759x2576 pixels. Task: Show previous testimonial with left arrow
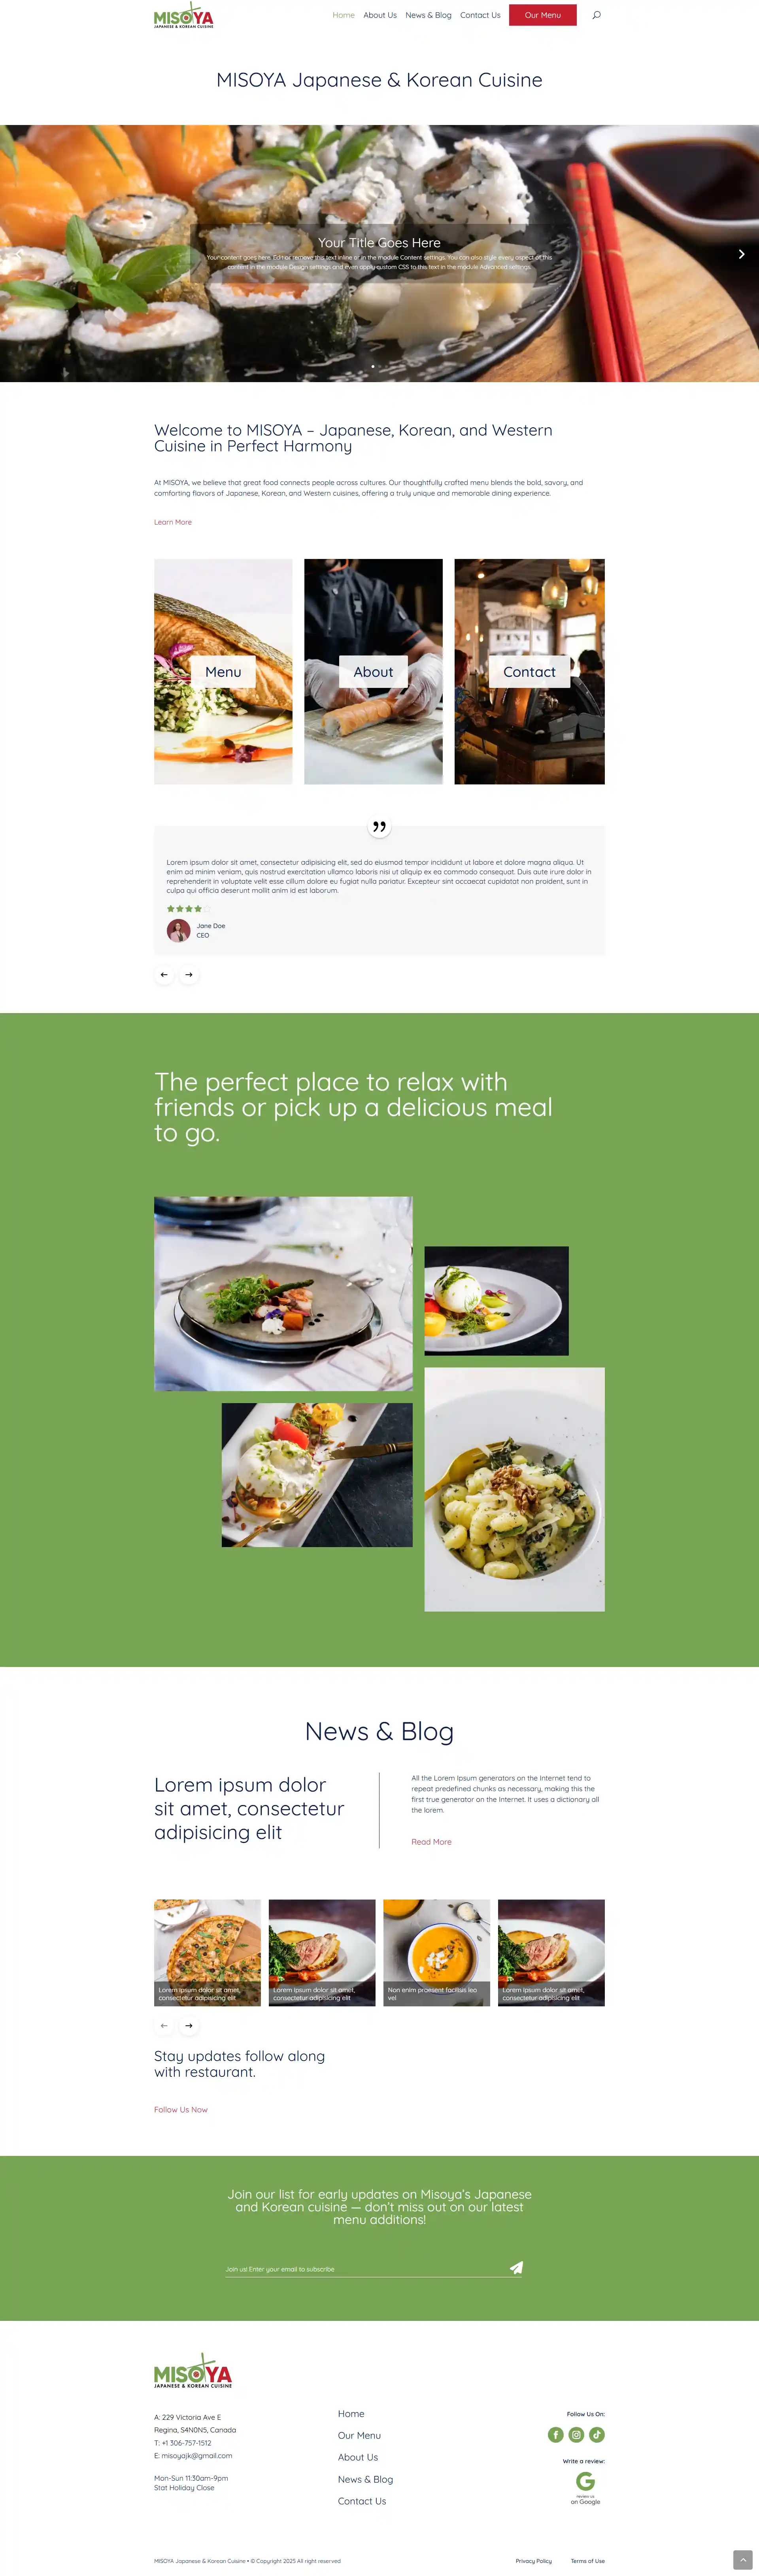point(164,974)
